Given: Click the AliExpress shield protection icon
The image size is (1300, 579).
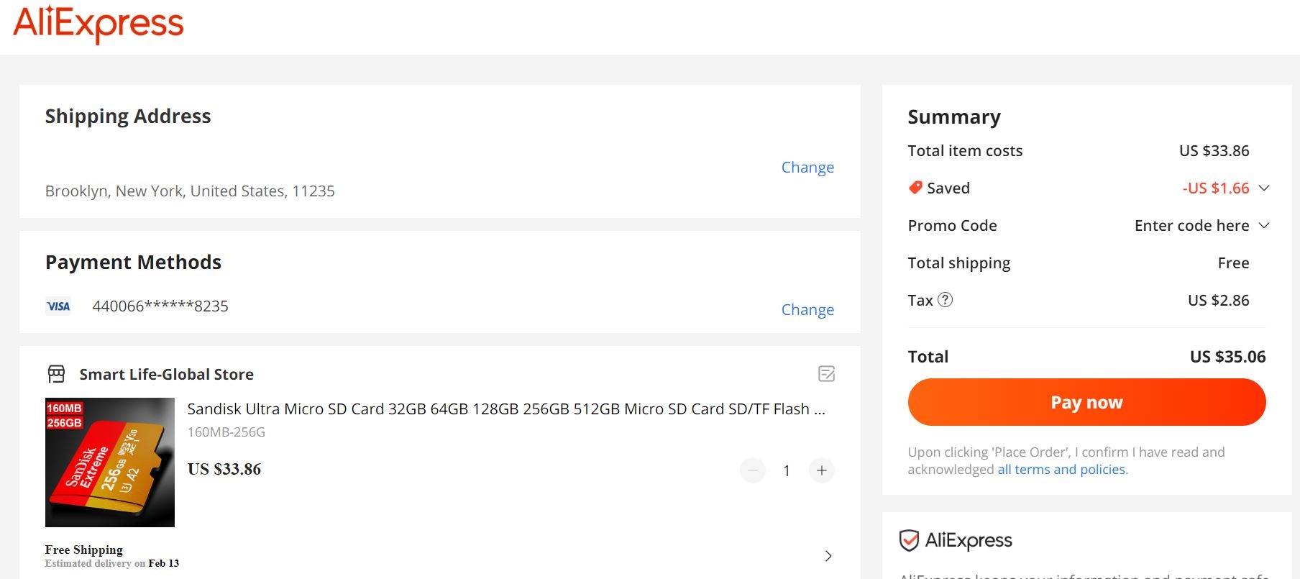Looking at the screenshot, I should point(909,540).
